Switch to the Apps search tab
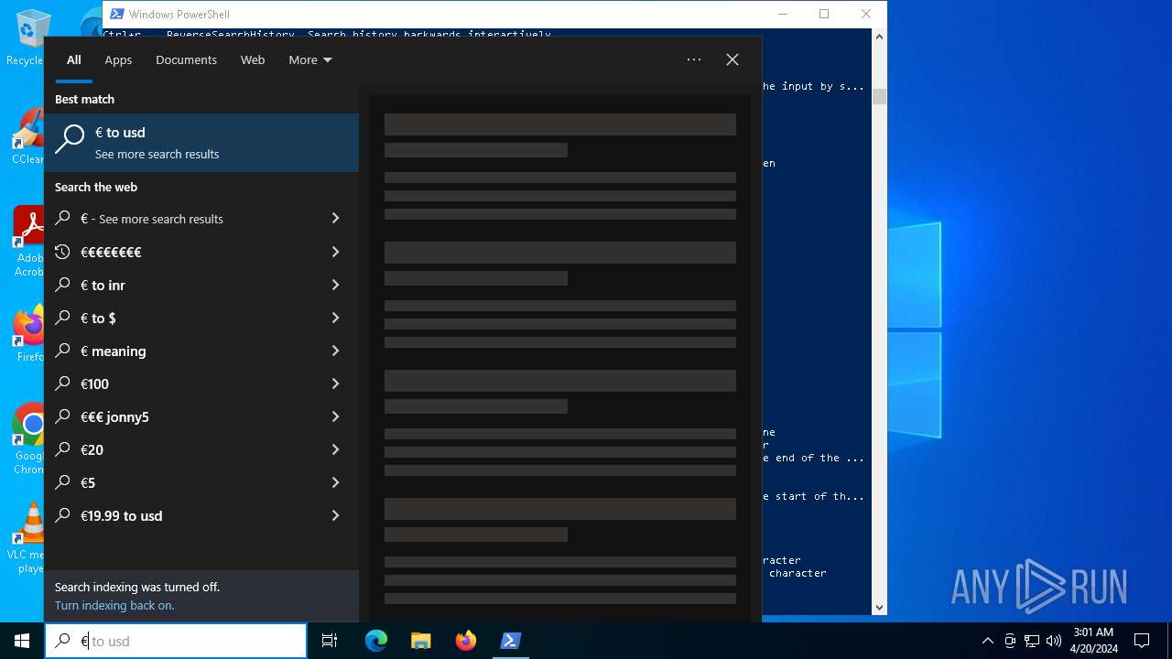 point(118,59)
